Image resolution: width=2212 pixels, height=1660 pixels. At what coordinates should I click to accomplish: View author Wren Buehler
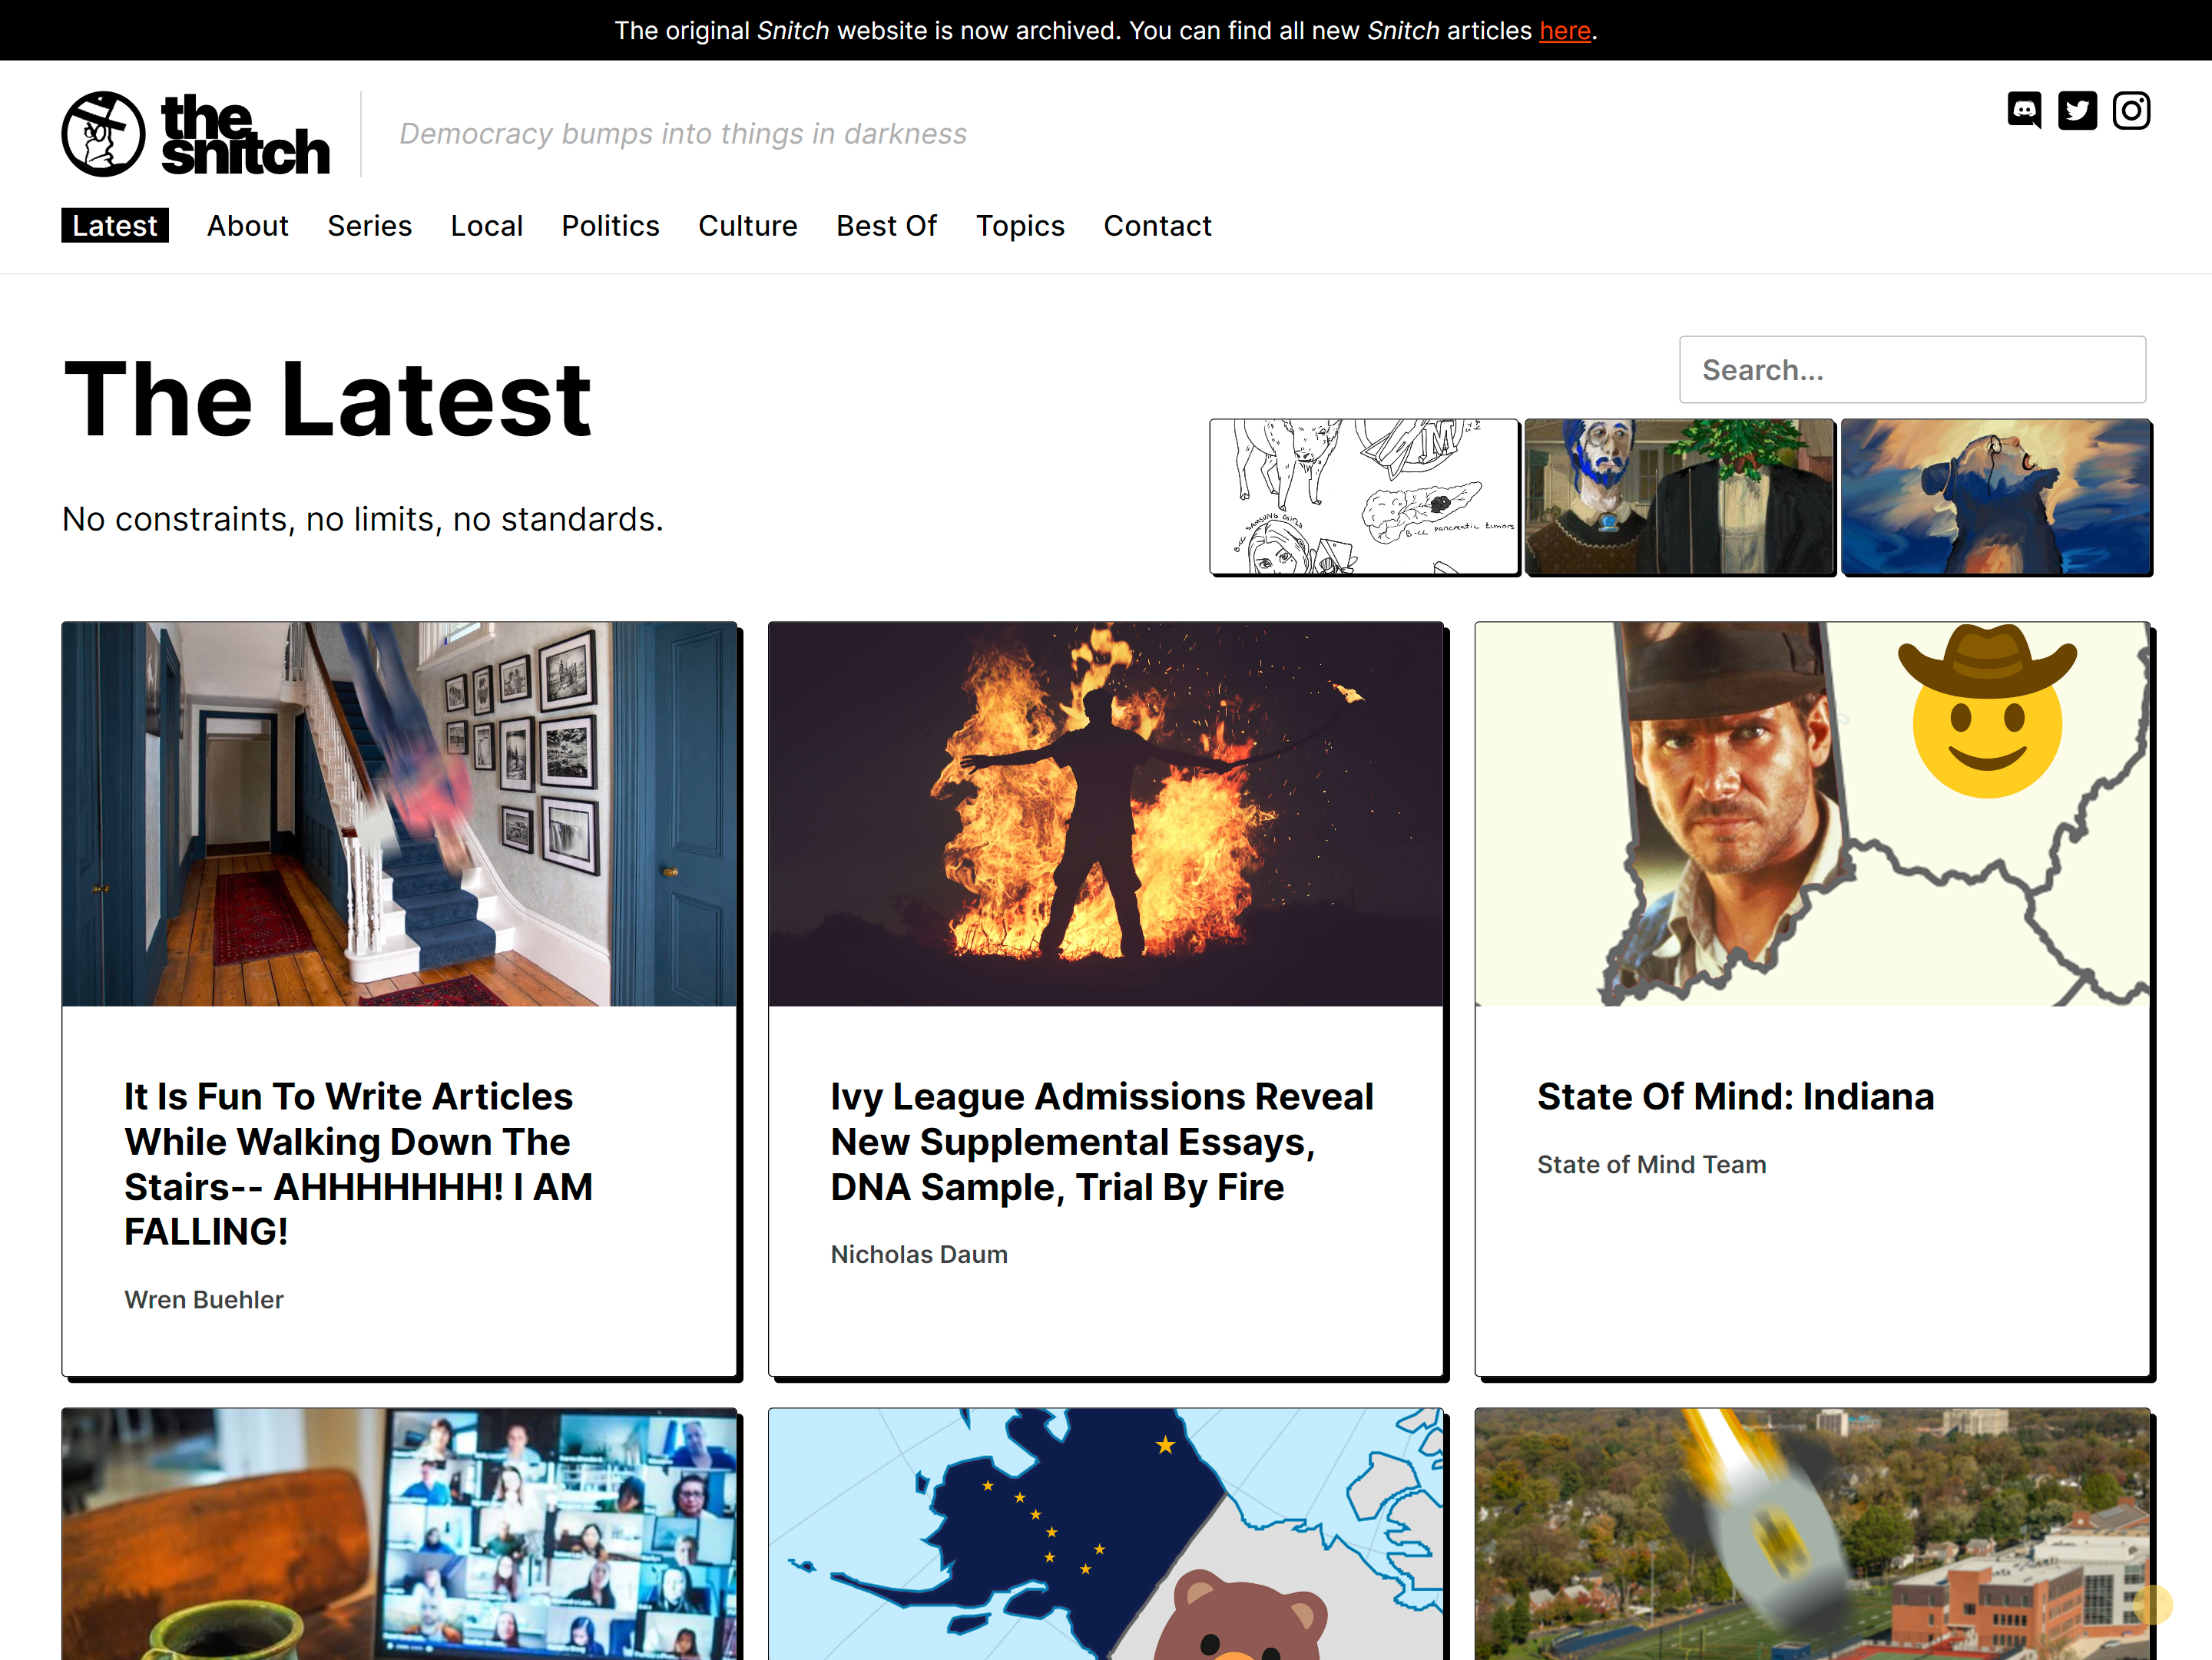(x=204, y=1299)
